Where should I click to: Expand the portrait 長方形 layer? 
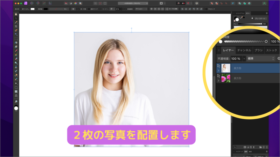pos(218,71)
